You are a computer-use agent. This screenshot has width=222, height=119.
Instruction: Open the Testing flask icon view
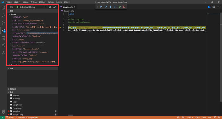(x=3, y=53)
